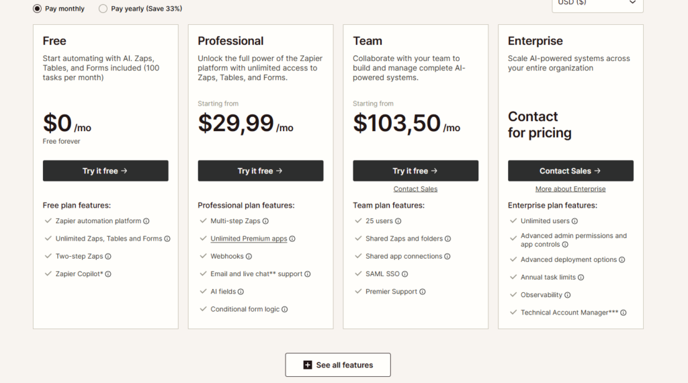Open the More about Enterprise link

pos(570,189)
